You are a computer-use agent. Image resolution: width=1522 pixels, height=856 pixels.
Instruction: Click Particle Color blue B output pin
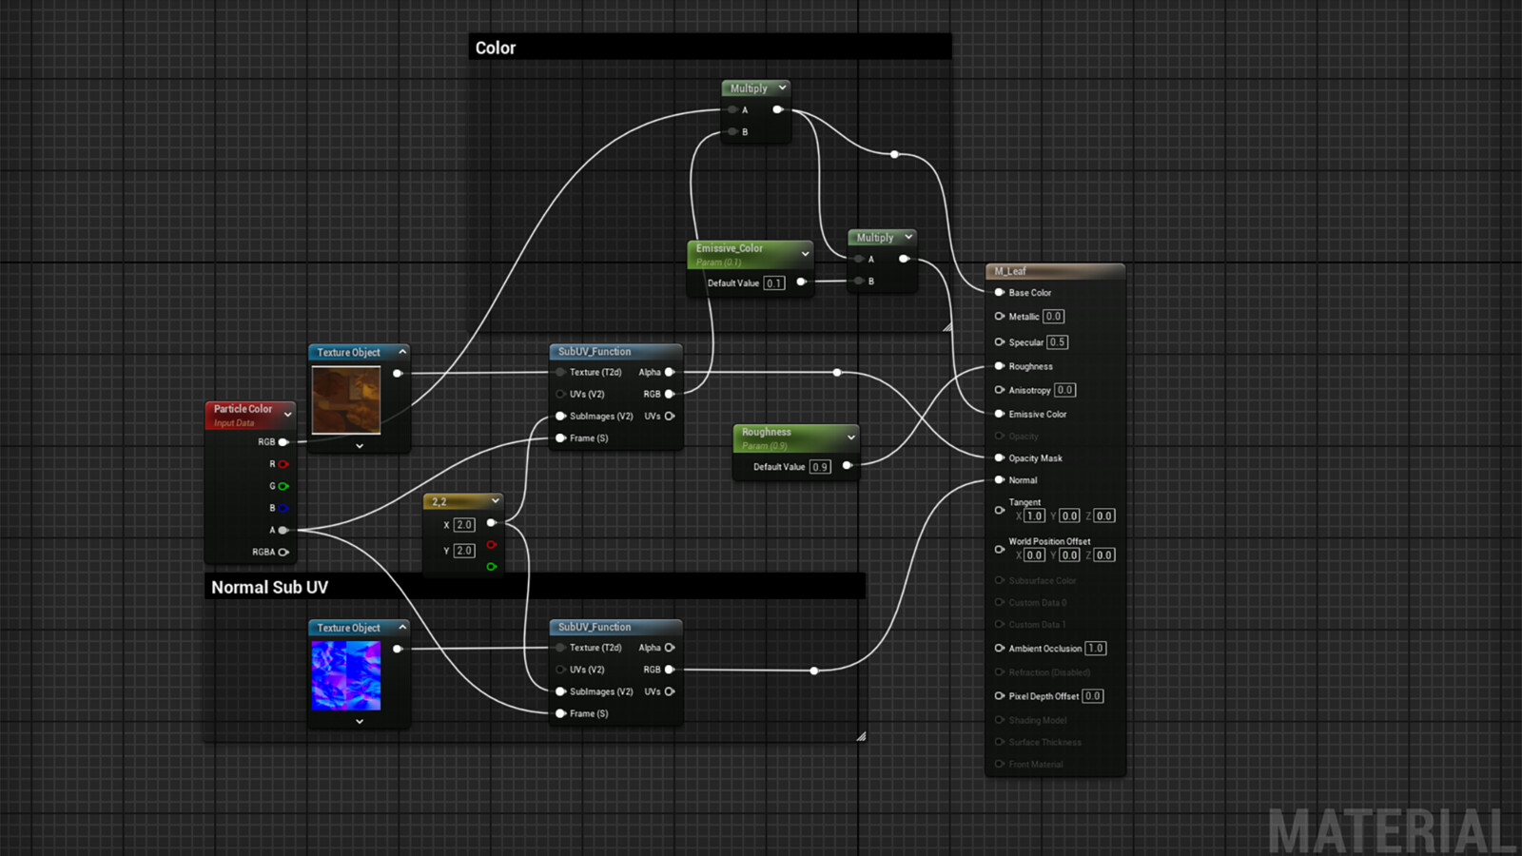tap(283, 508)
